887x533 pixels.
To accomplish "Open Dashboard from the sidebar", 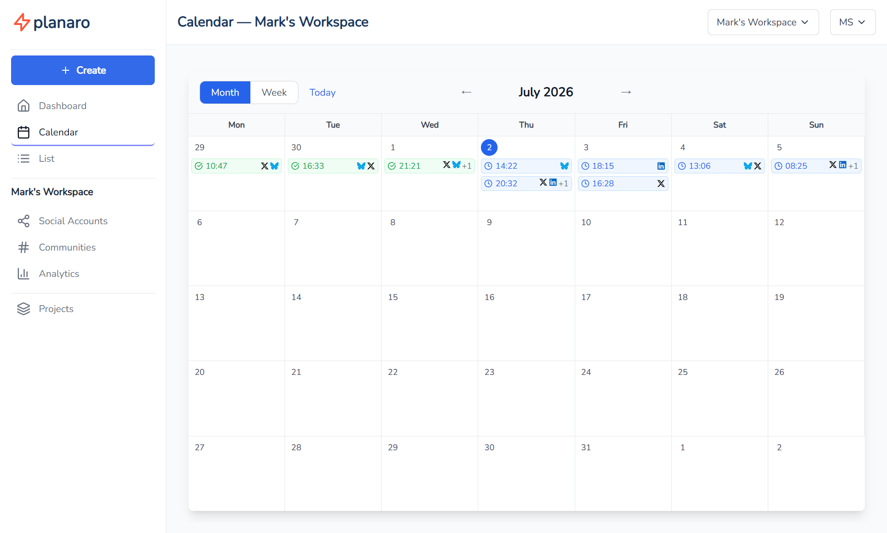I will coord(83,106).
